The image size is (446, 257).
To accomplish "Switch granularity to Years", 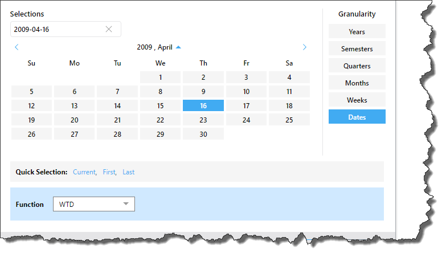I will pos(357,31).
